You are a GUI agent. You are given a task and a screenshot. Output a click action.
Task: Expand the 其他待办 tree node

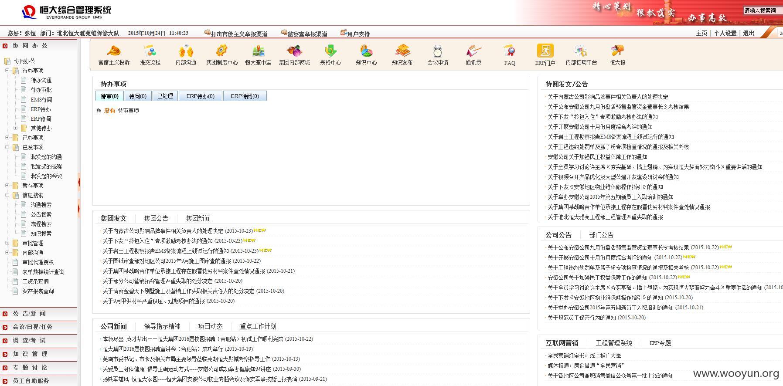click(15, 128)
